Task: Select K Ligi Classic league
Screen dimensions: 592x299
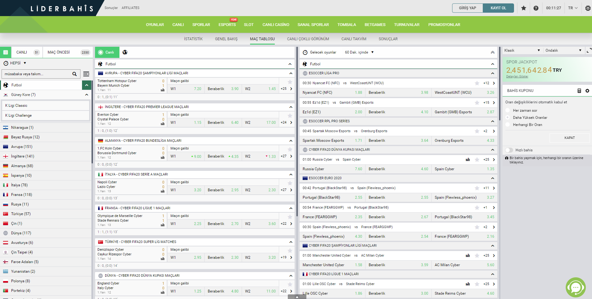Action: [x=45, y=106]
